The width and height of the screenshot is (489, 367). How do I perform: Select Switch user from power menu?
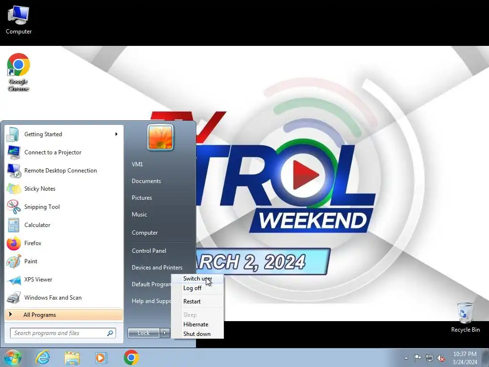click(x=198, y=279)
